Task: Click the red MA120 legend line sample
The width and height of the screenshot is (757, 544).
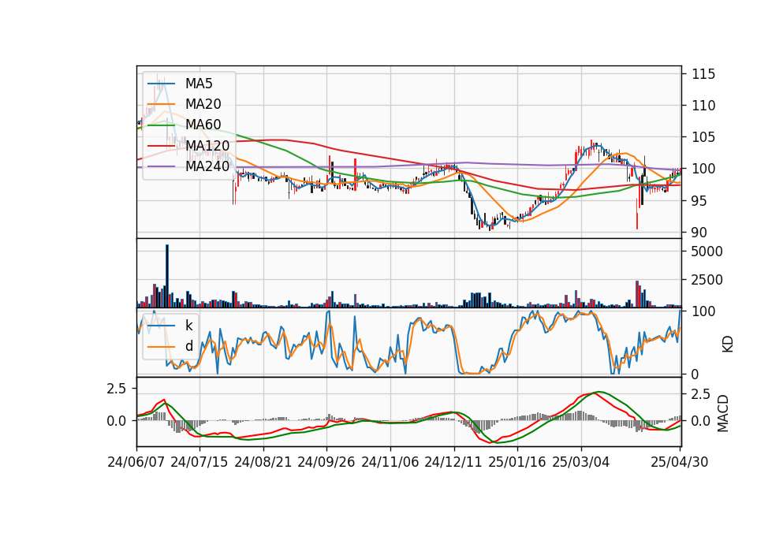Action: pyautogui.click(x=161, y=145)
